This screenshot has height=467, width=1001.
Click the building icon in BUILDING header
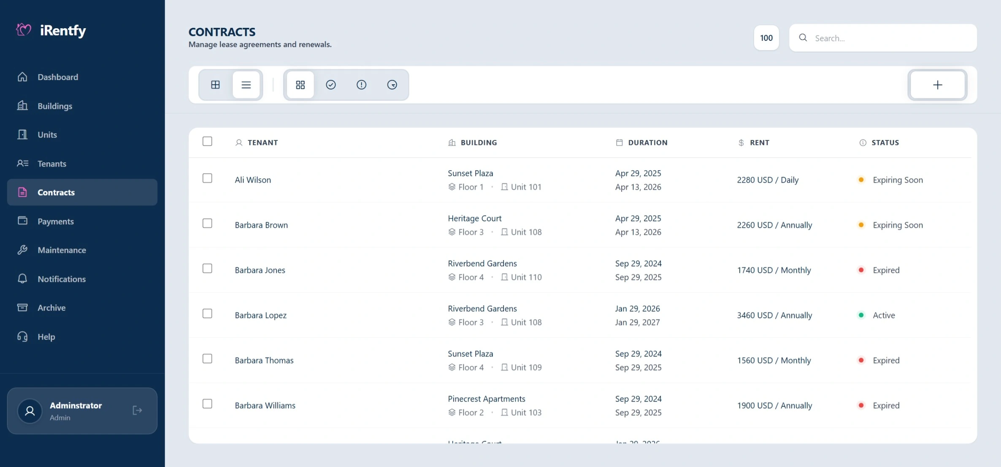click(x=452, y=142)
